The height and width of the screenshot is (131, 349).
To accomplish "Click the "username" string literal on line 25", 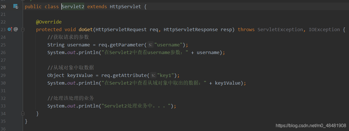I will [x=168, y=45].
